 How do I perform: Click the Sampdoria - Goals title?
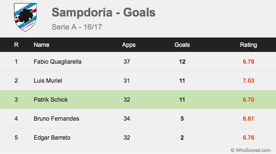pyautogui.click(x=104, y=12)
